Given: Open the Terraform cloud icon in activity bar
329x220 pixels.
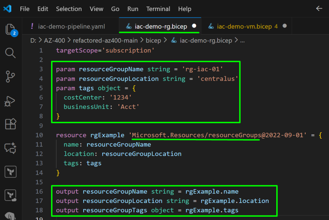Looking at the screenshot, I should click(10, 196).
